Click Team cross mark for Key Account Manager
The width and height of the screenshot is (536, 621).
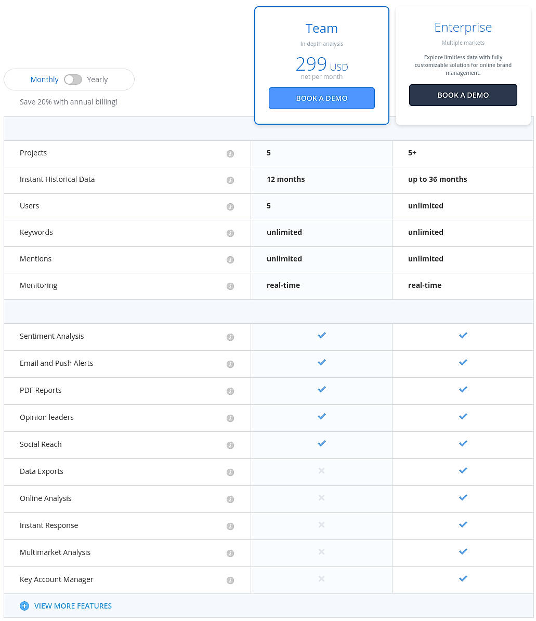[322, 578]
